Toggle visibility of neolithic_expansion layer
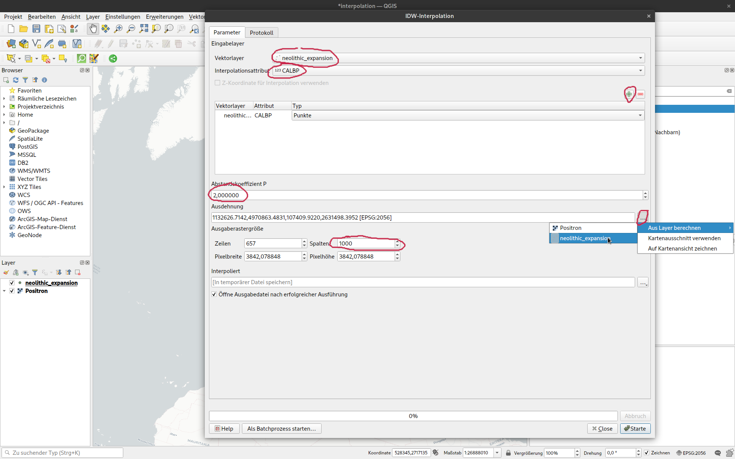The height and width of the screenshot is (459, 735). [x=12, y=283]
